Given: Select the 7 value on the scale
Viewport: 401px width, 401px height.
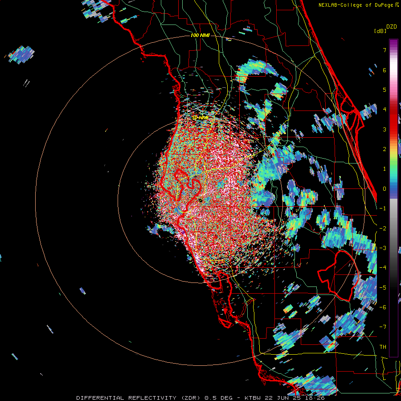Looking at the screenshot, I should click(385, 50).
